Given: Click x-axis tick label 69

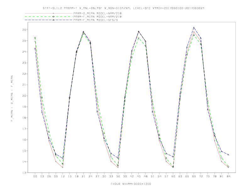Looking at the screenshot, I should [194, 176].
